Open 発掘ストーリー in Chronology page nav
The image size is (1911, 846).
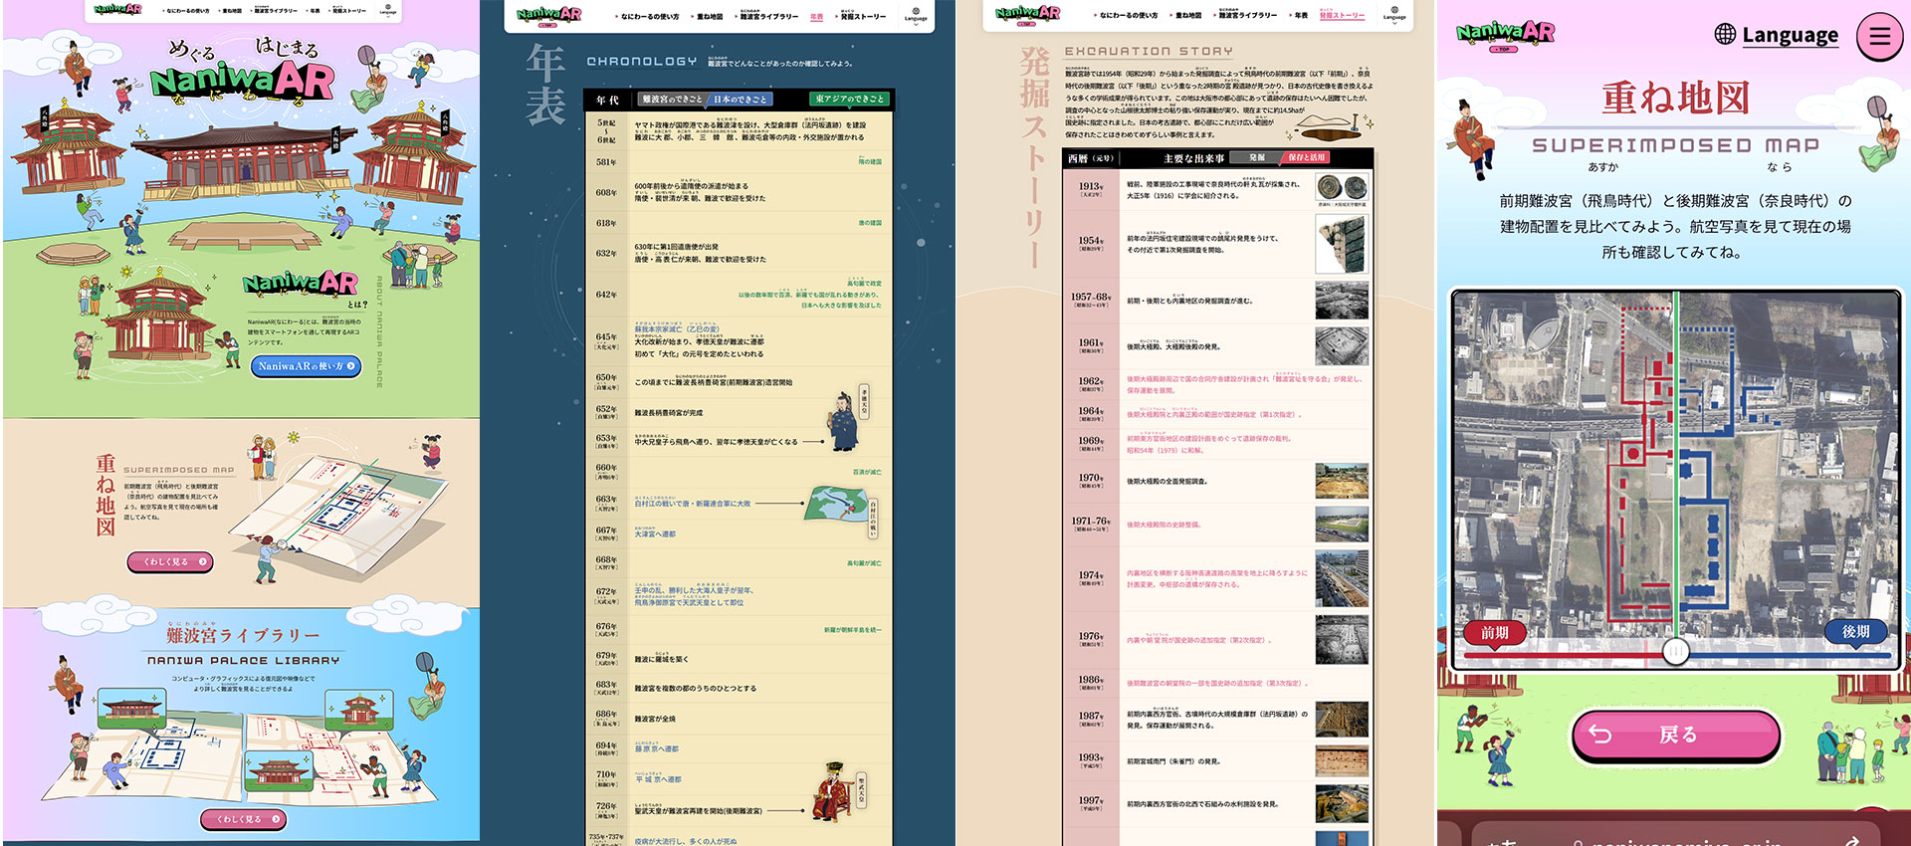click(861, 17)
